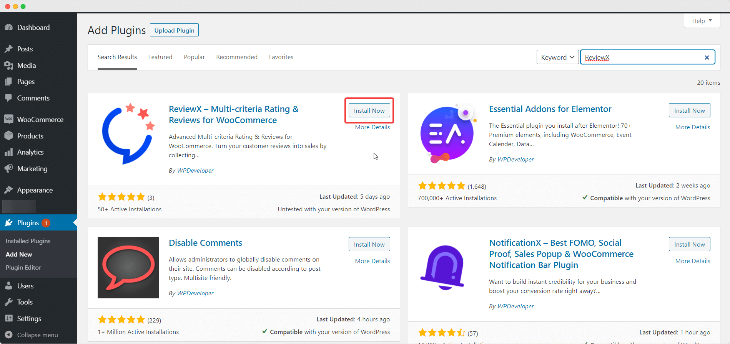Open More Details for Disable Comments
This screenshot has width=730, height=344.
pos(372,261)
